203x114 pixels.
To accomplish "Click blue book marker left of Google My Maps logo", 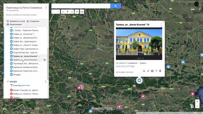I will pyautogui.click(x=90, y=111).
